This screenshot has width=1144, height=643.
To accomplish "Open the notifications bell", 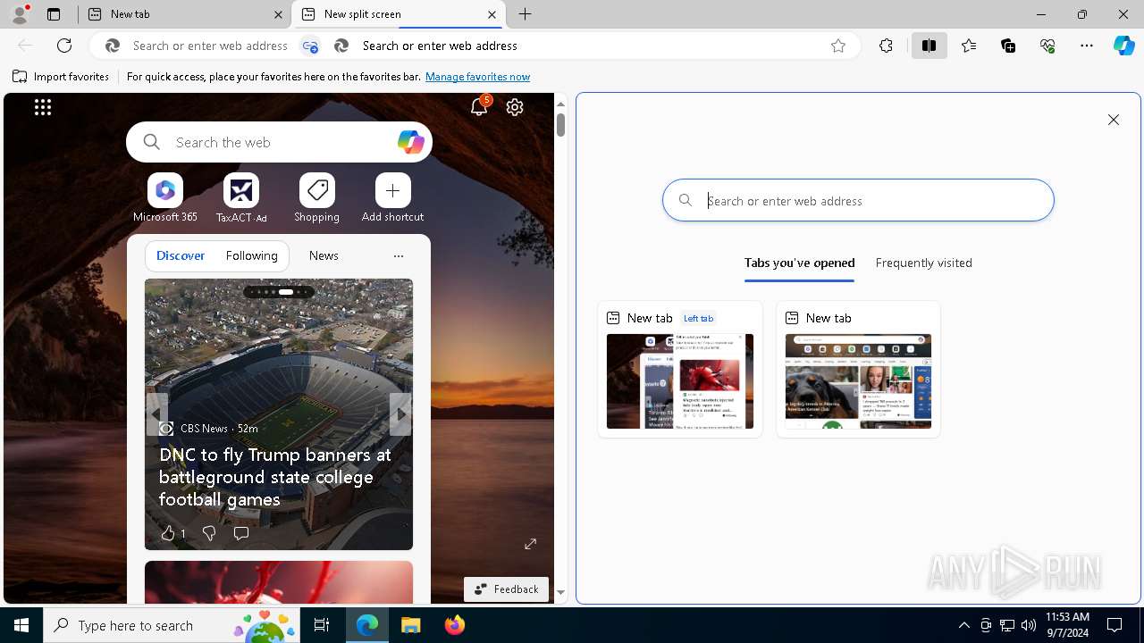I will pyautogui.click(x=479, y=107).
